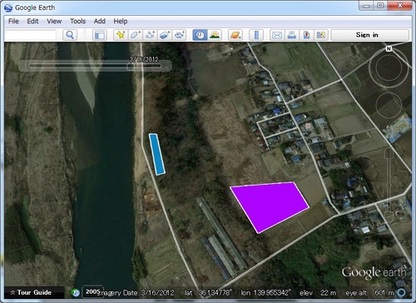The image size is (416, 303).
Task: Click into the search input field
Action: [30, 35]
